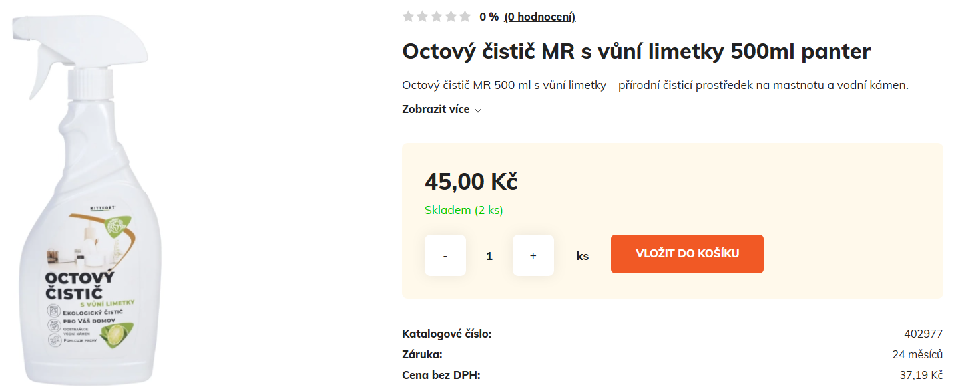The width and height of the screenshot is (956, 387).
Task: Click the quantity input showing 1
Action: coord(489,255)
